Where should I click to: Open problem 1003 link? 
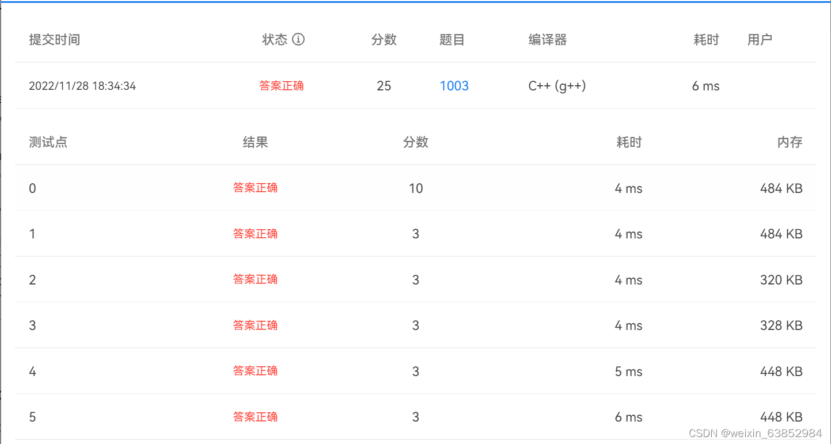tap(454, 85)
